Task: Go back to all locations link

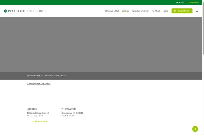Action: pyautogui.click(x=39, y=84)
